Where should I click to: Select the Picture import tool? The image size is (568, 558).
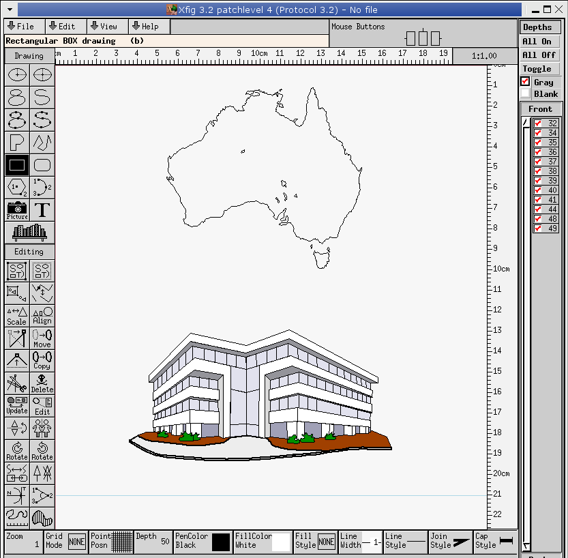coord(16,210)
